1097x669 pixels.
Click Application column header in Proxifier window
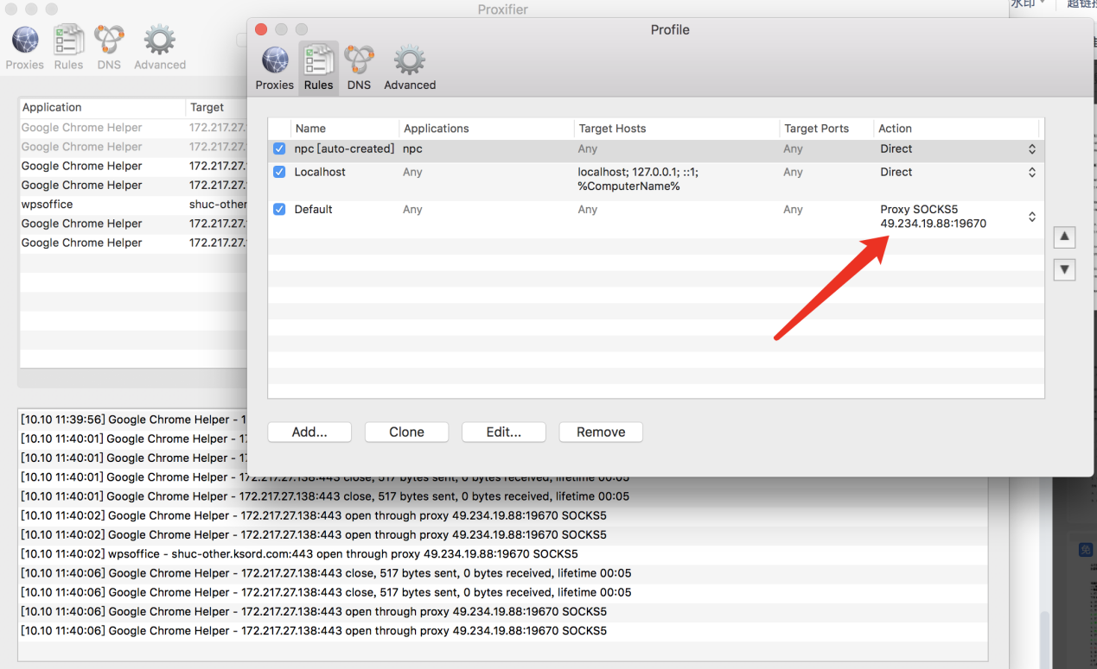tap(102, 108)
